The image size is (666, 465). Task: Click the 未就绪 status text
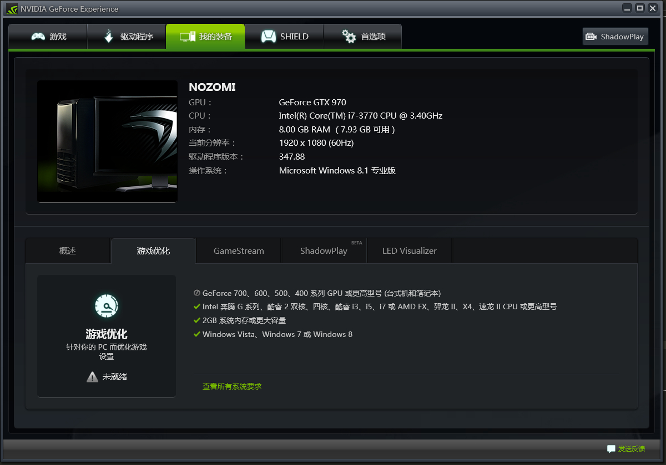point(115,377)
